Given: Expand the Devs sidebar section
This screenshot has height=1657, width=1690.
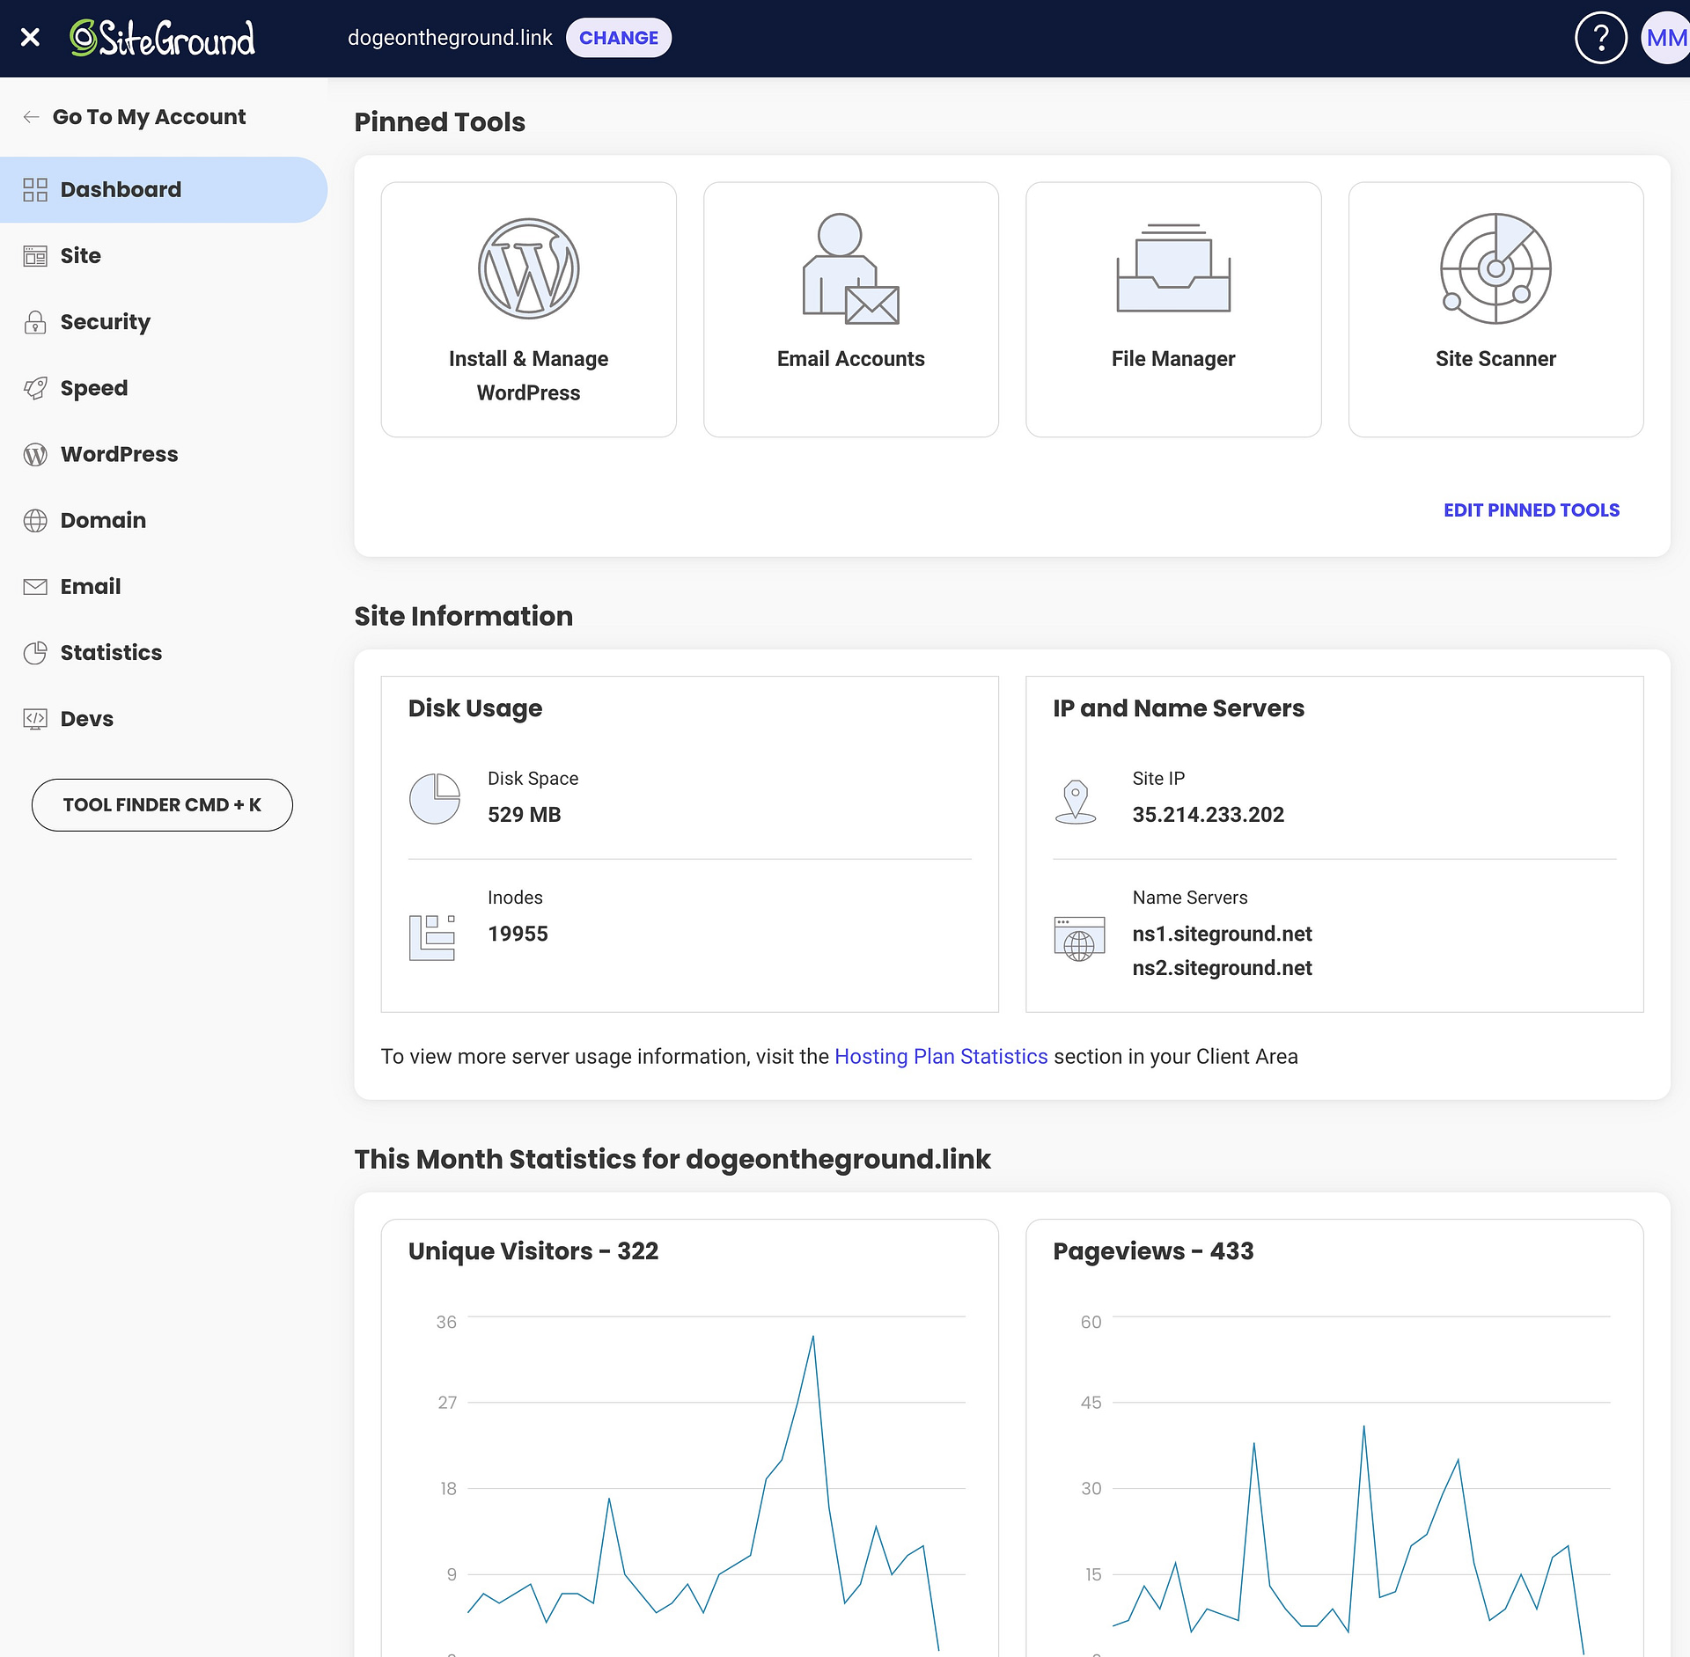Looking at the screenshot, I should 86,719.
